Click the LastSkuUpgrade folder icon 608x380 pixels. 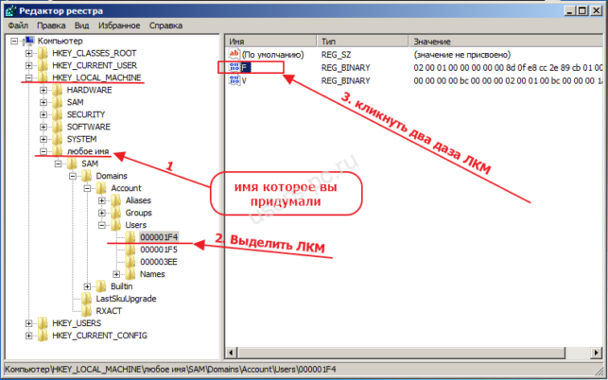(87, 299)
